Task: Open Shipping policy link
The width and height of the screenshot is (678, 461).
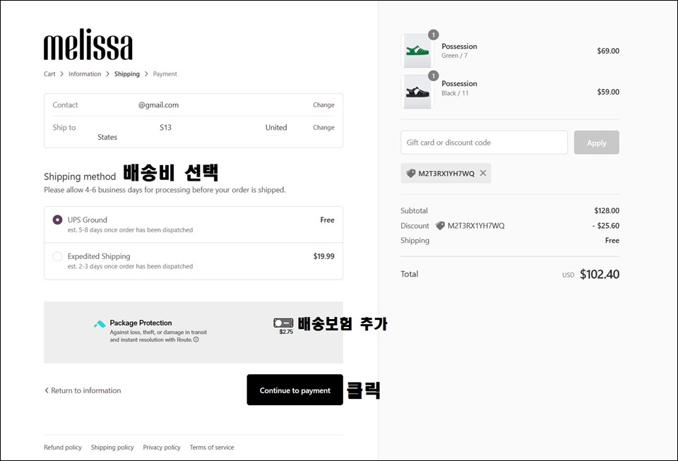Action: 112,447
